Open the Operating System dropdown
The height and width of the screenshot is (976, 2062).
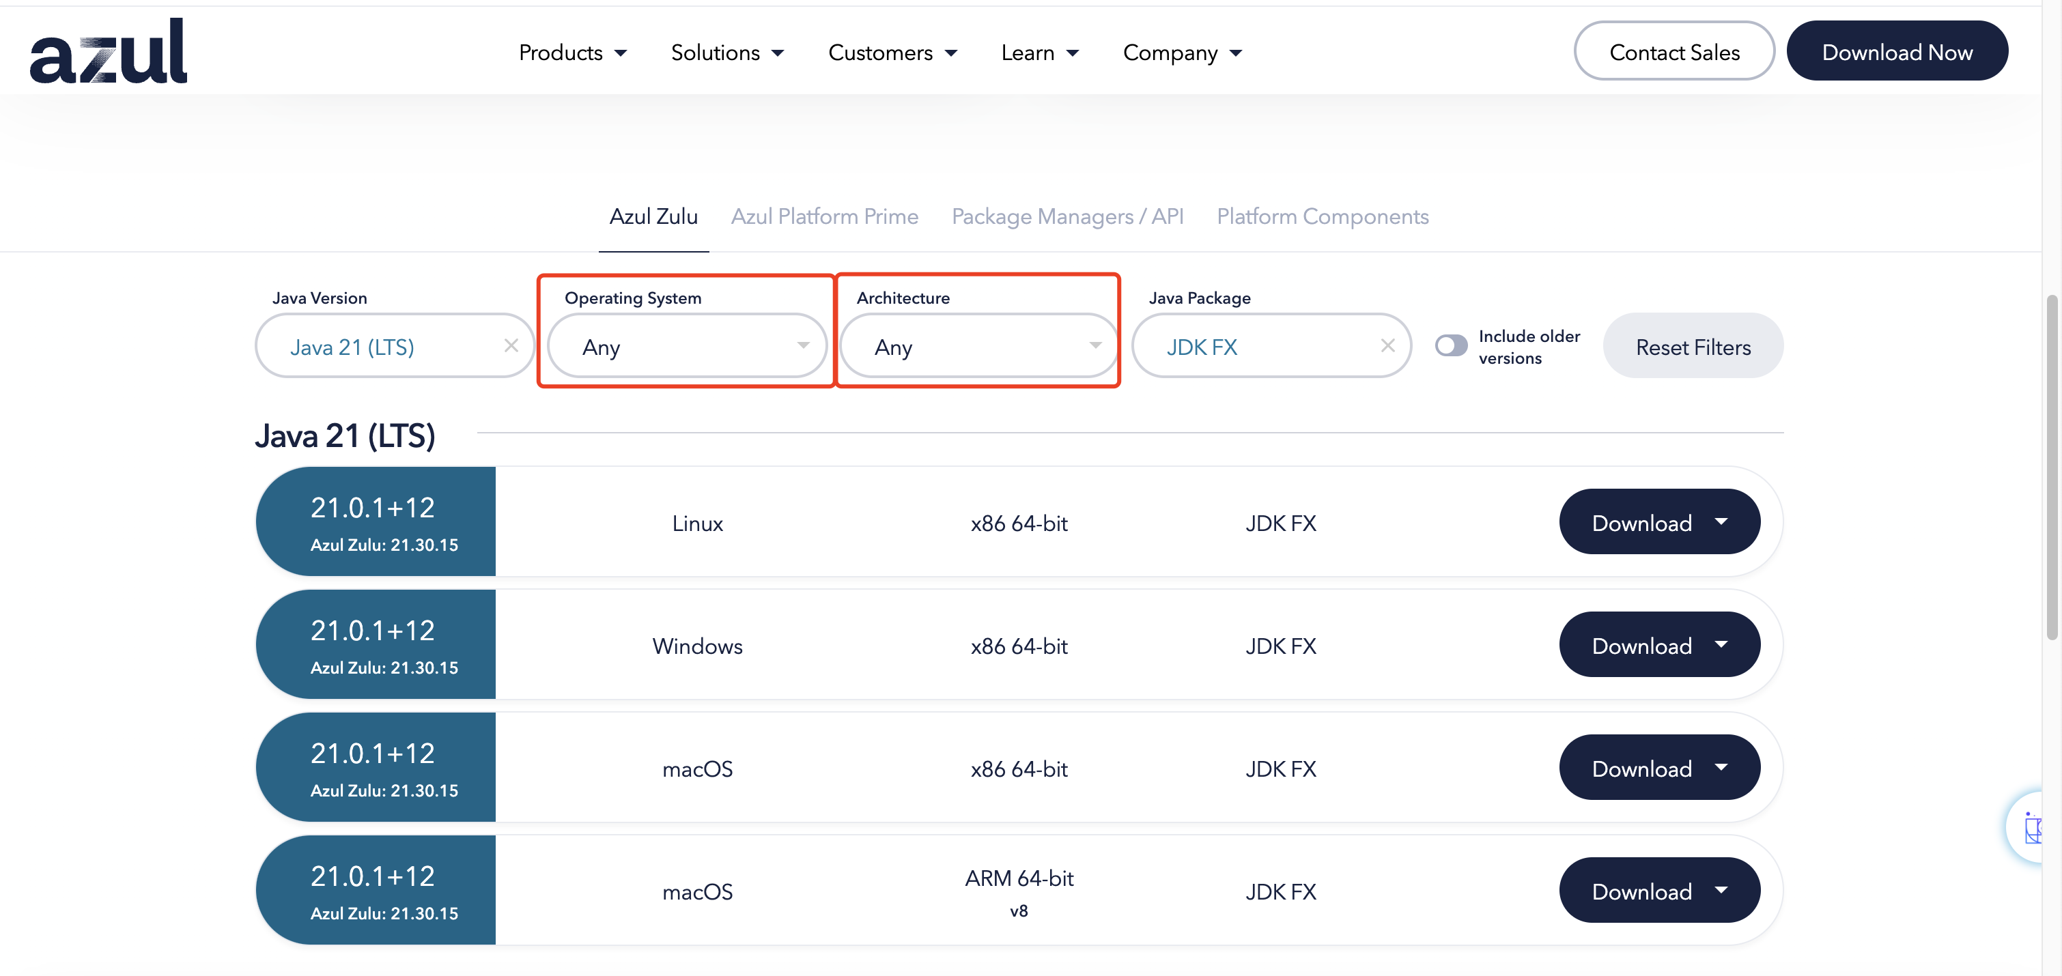pos(687,345)
